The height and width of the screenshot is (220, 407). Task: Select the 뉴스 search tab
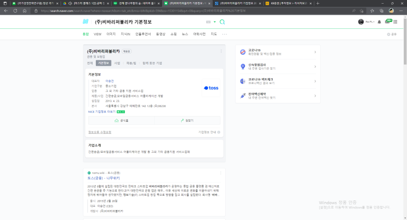[185, 34]
